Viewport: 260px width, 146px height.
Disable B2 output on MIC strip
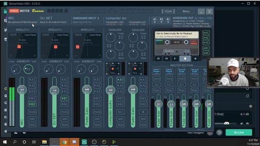(x=32, y=104)
